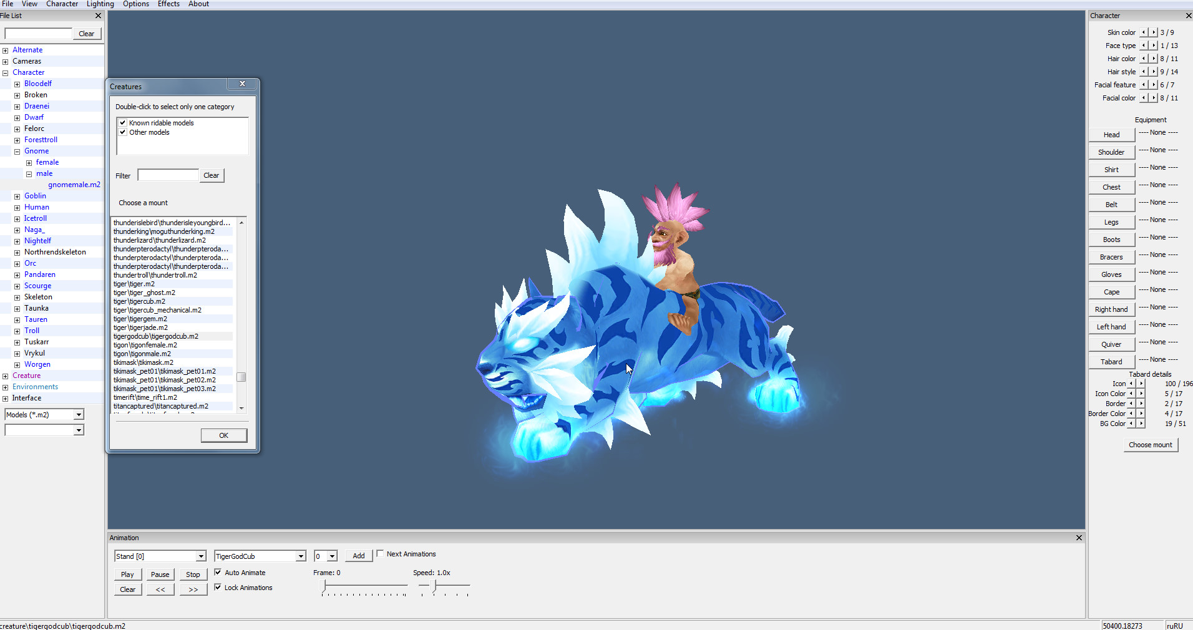Expand the Bloodelf tree node
The width and height of the screenshot is (1193, 630).
(x=17, y=84)
